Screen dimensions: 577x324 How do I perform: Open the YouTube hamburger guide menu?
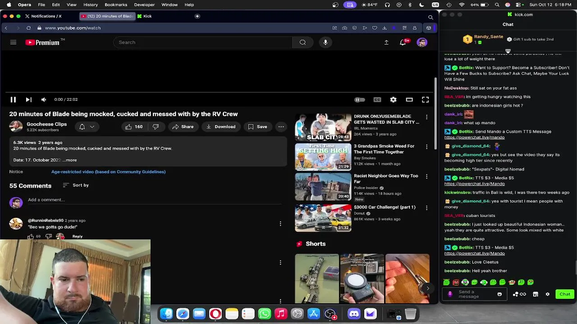click(13, 42)
